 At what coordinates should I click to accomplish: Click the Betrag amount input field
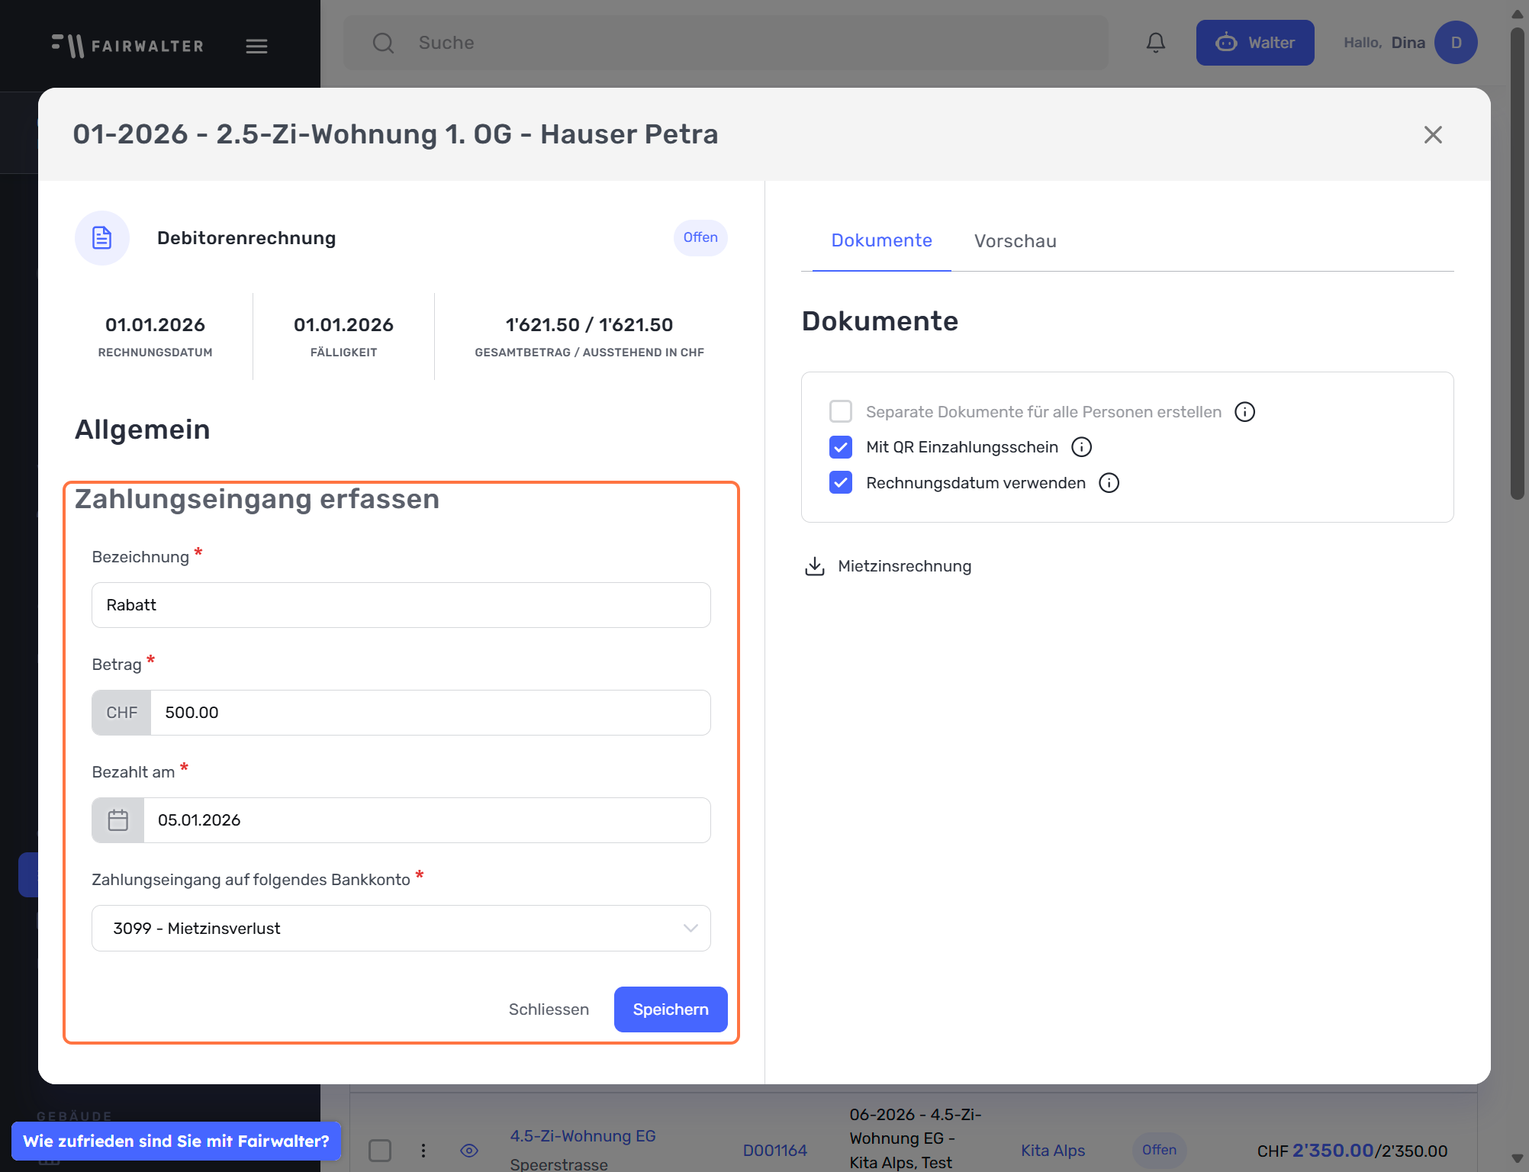[x=430, y=713]
